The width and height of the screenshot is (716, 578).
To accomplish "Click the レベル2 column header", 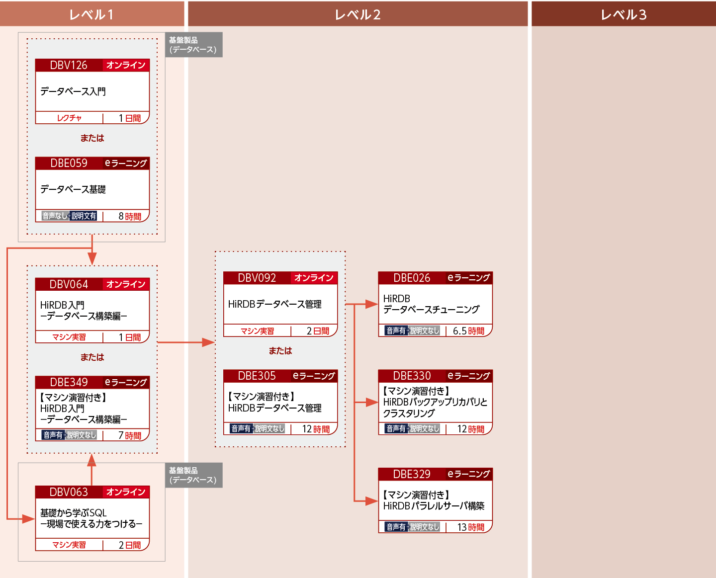I will point(358,14).
